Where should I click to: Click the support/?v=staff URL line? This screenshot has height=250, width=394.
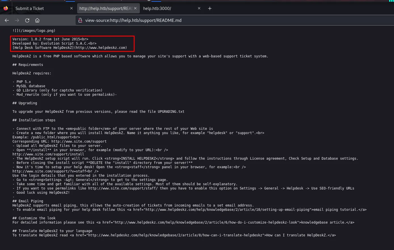tap(55, 171)
